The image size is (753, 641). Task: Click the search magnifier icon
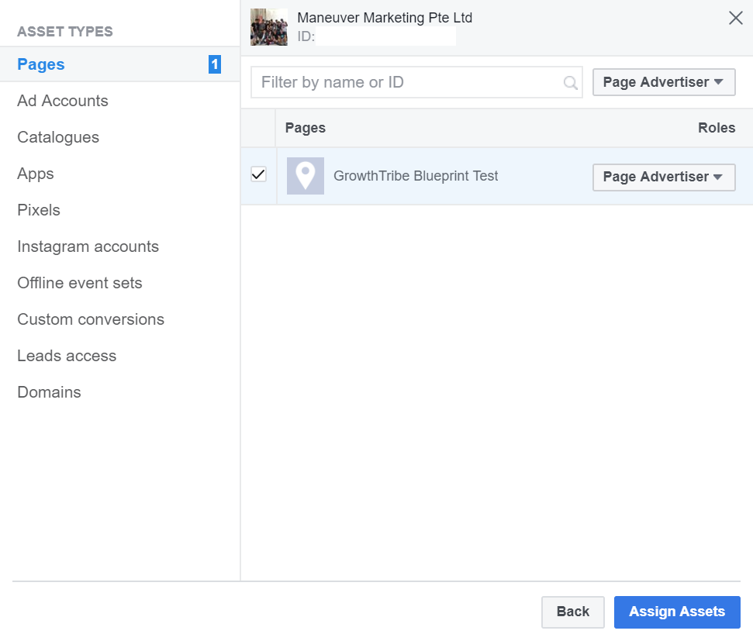[x=570, y=83]
